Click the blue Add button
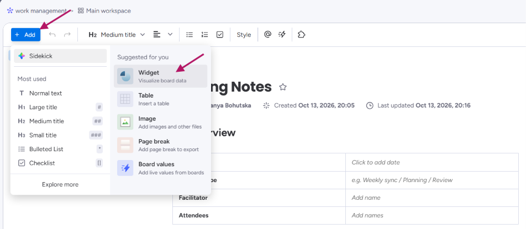 pyautogui.click(x=25, y=35)
